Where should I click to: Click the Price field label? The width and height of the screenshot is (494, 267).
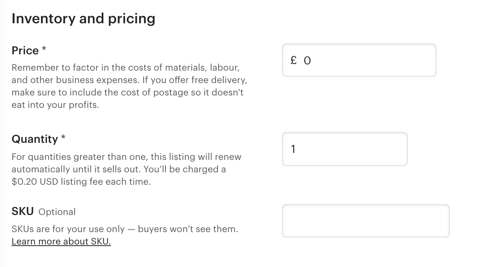[25, 51]
